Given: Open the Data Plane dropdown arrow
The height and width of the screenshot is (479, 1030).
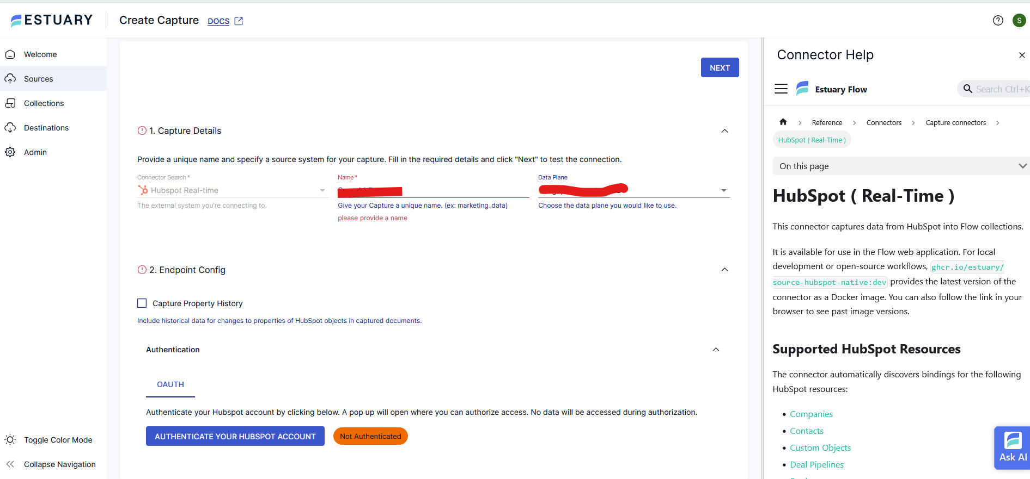Looking at the screenshot, I should (724, 190).
